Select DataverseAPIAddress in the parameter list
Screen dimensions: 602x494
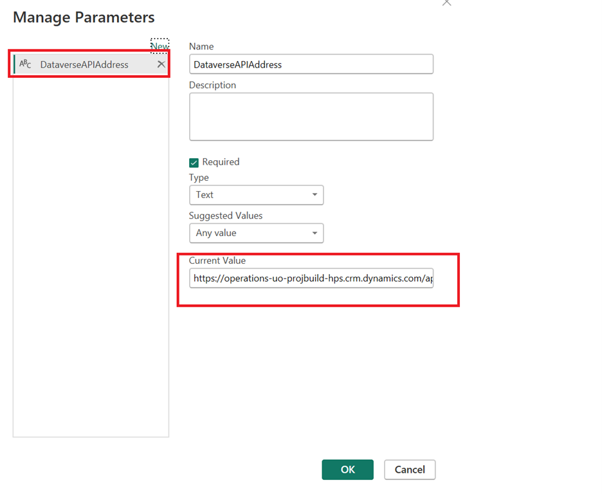84,64
